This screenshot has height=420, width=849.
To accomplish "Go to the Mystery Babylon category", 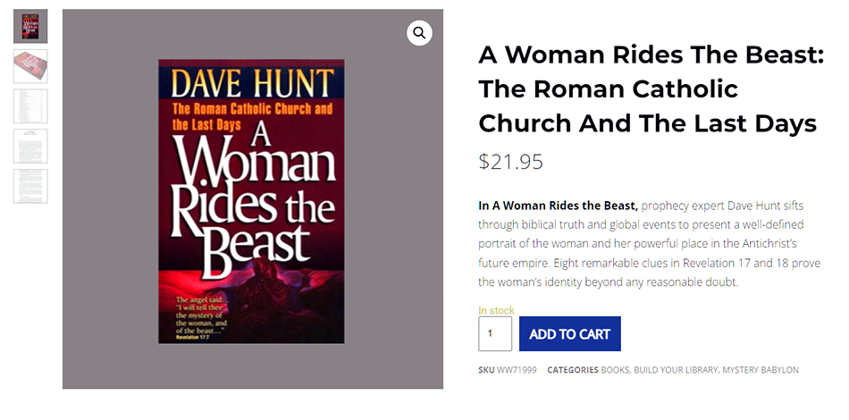I will [761, 370].
